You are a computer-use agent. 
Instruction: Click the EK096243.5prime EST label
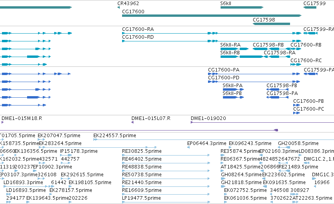(x=250, y=143)
